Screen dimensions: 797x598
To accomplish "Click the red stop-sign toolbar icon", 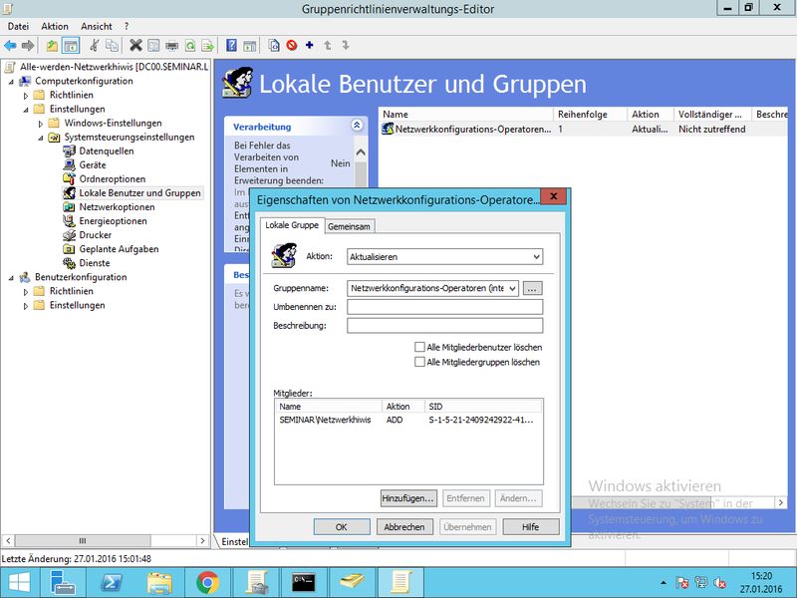I will point(292,46).
